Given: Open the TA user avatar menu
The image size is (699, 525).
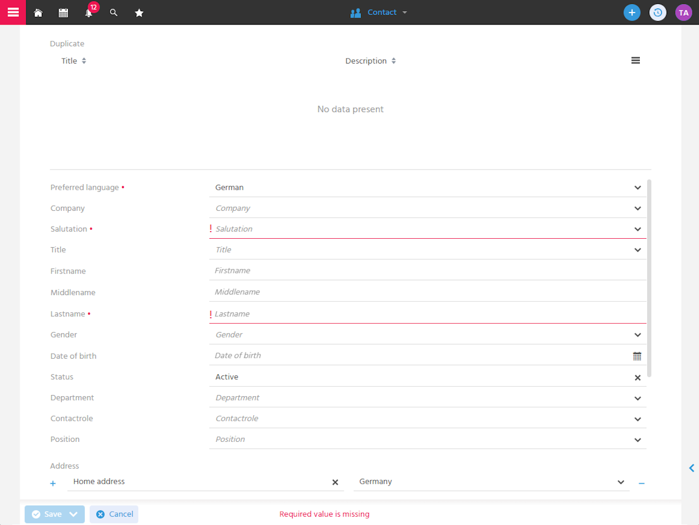Looking at the screenshot, I should [x=683, y=12].
